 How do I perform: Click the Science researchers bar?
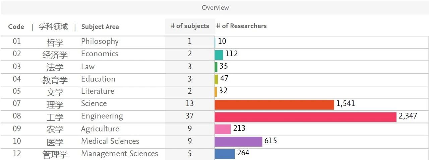pyautogui.click(x=274, y=104)
